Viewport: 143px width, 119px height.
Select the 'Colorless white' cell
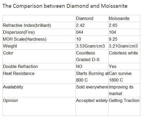124,53
